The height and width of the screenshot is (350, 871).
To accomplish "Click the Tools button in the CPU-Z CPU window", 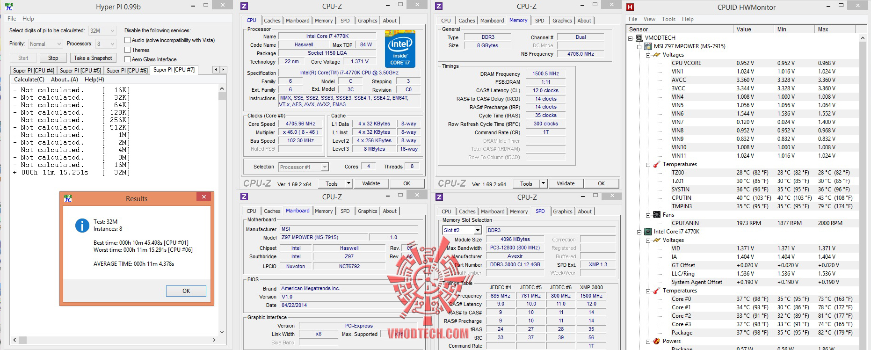I will click(x=332, y=183).
